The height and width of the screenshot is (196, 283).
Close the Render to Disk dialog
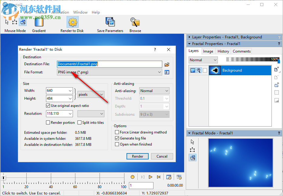coord(169,50)
